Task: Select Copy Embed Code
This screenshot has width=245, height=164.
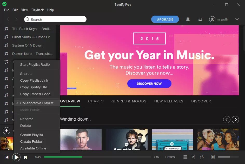Action: click(x=37, y=94)
